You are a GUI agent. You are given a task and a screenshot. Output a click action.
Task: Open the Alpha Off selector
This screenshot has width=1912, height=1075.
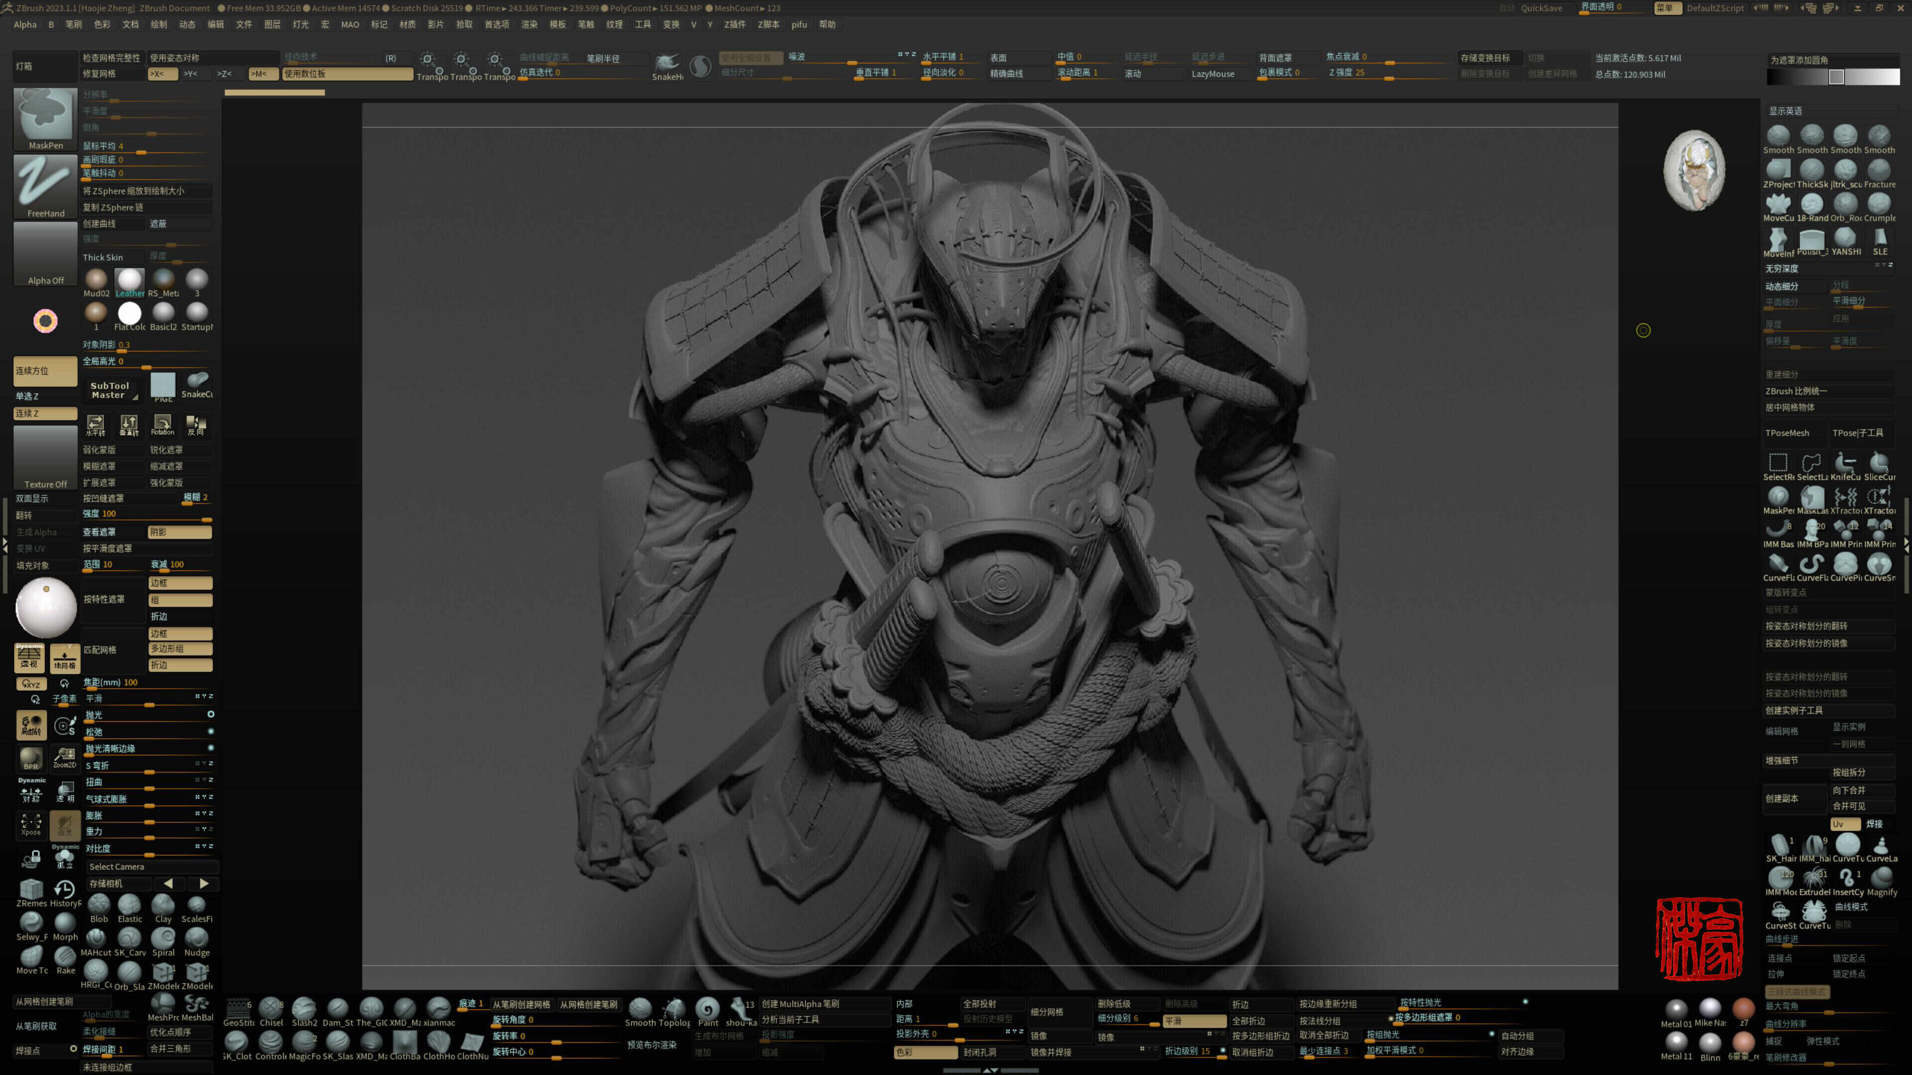(x=45, y=254)
